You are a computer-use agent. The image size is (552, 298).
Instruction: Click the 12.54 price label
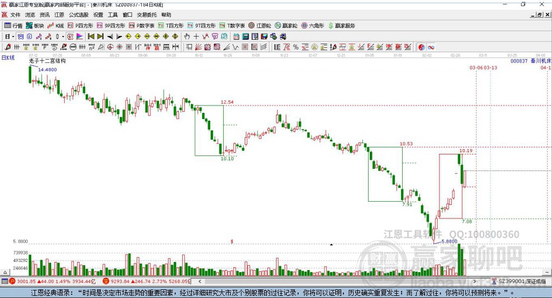click(227, 102)
